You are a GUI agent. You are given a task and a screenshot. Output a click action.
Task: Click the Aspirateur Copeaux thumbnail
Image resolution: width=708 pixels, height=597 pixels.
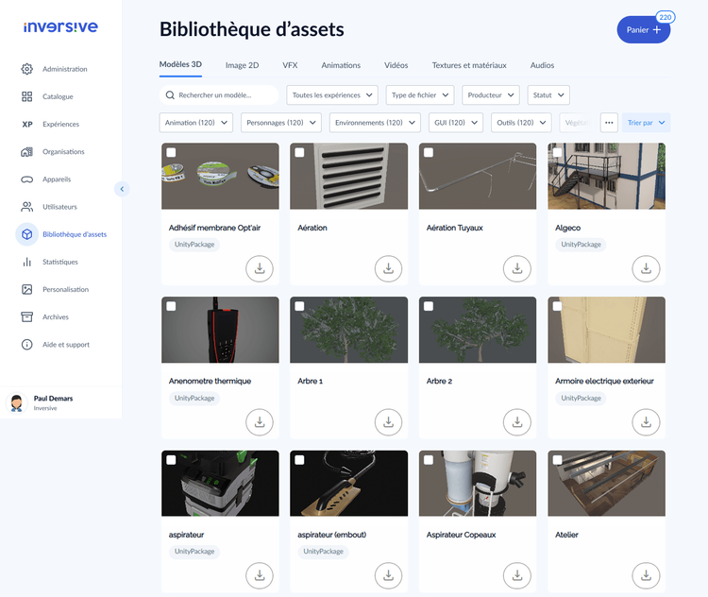[x=478, y=483]
